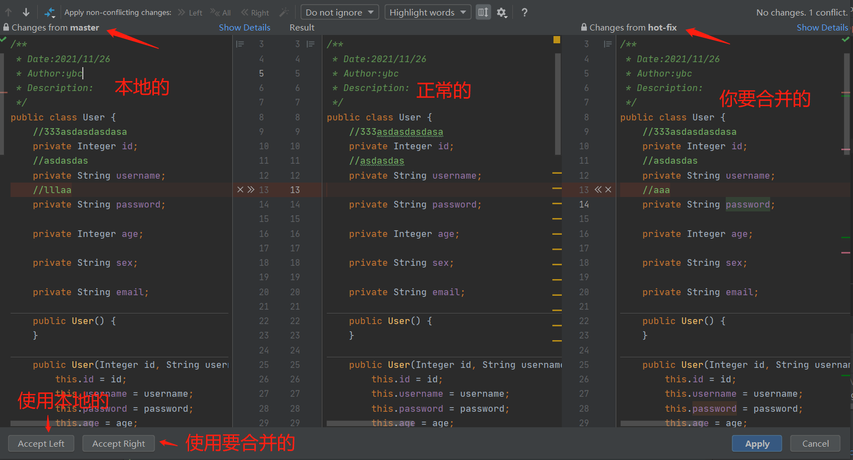Click 'this.password = password;' in the right pane

(x=734, y=408)
